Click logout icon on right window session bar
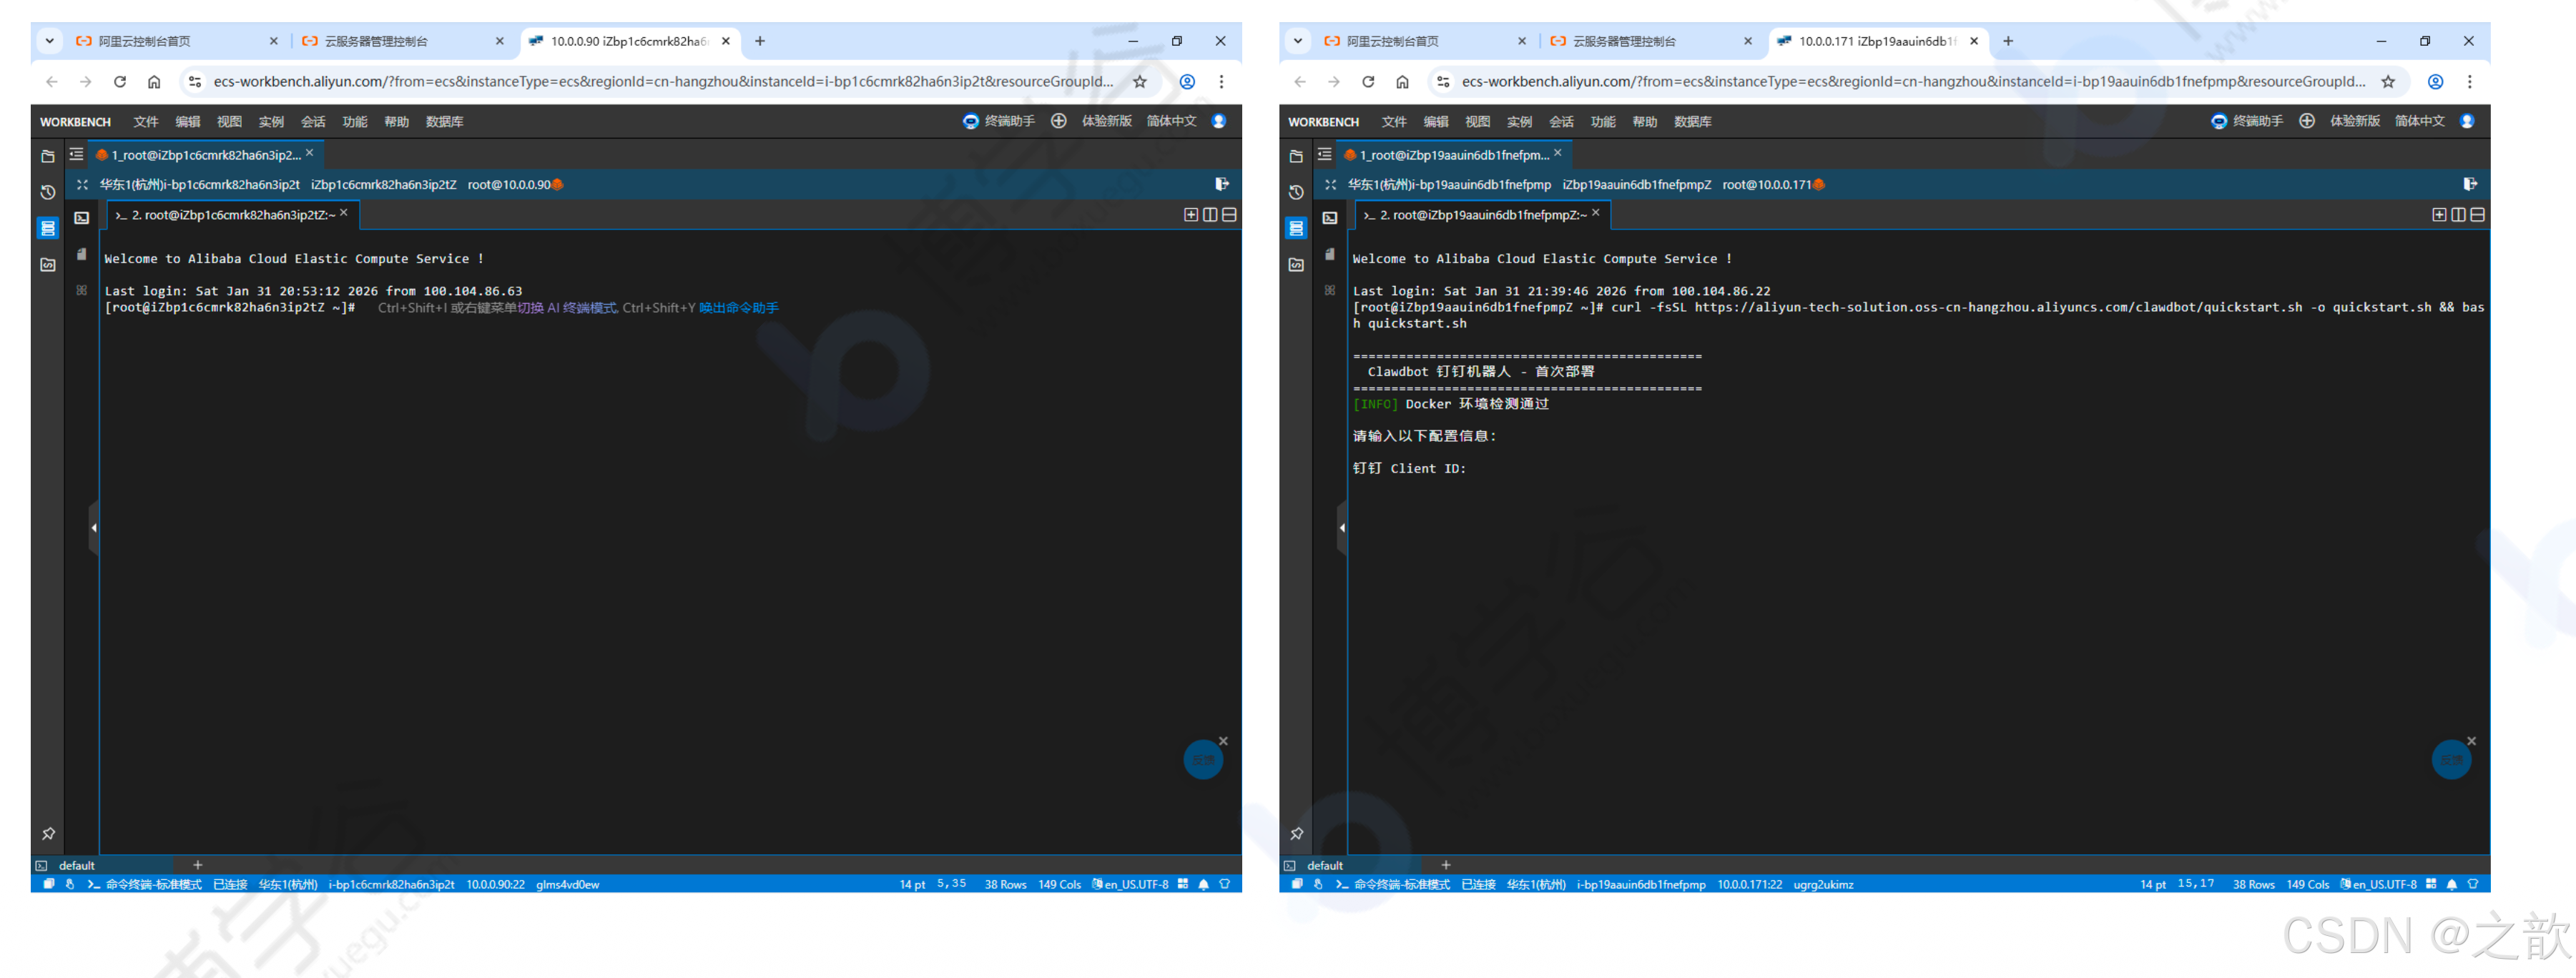 [x=2469, y=184]
